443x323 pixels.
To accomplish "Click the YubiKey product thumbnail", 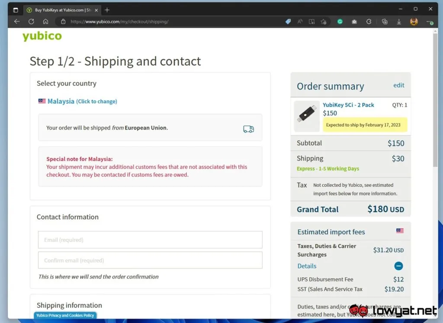I will pyautogui.click(x=307, y=116).
